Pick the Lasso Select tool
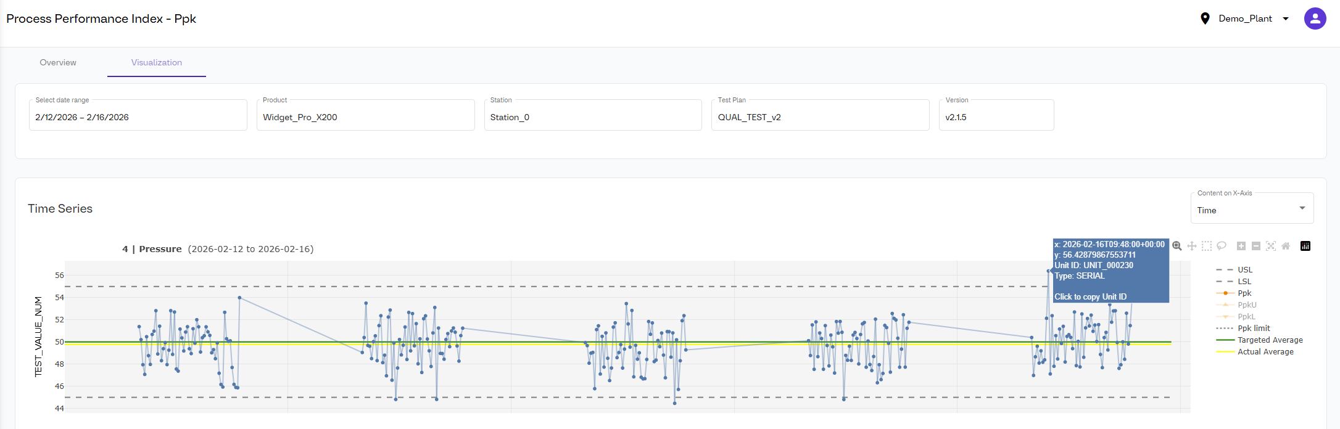This screenshot has height=429, width=1340. pyautogui.click(x=1222, y=246)
